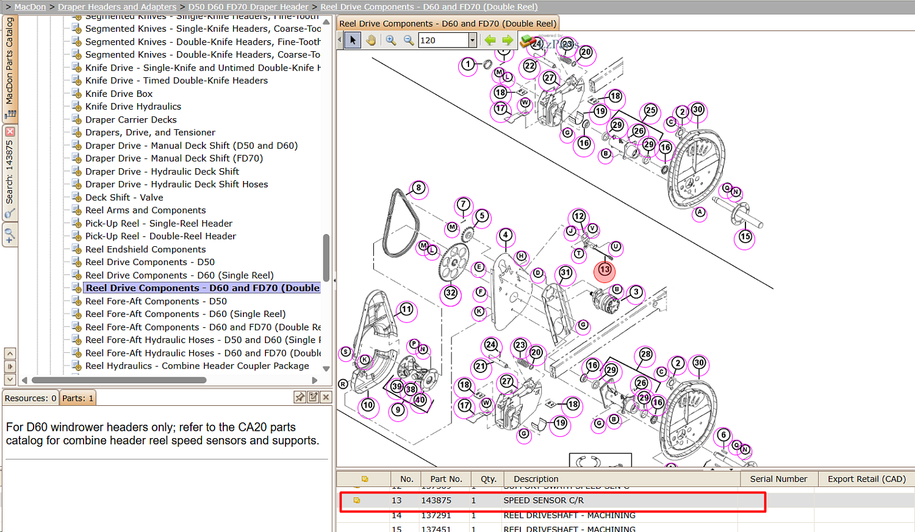Open the new search tab with plus magnifier
This screenshot has height=532, width=915.
pyautogui.click(x=10, y=235)
